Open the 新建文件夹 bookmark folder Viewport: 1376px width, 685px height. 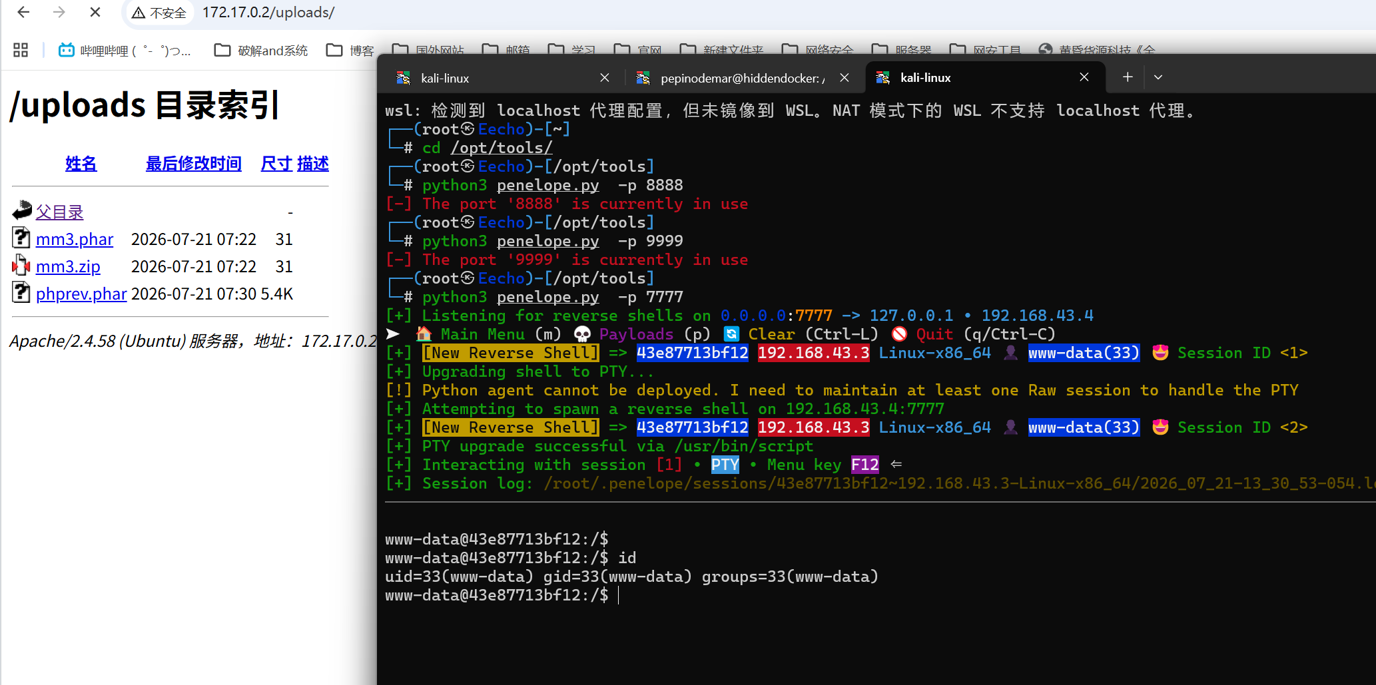(x=721, y=49)
